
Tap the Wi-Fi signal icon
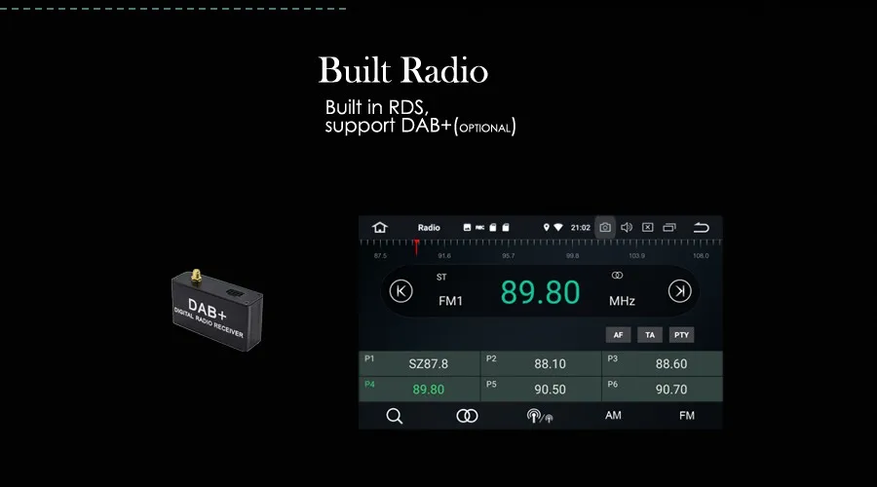(x=558, y=228)
